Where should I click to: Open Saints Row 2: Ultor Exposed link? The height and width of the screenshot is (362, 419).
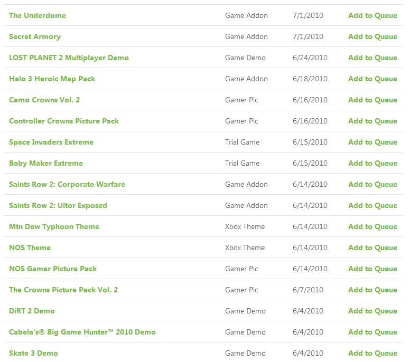58,205
